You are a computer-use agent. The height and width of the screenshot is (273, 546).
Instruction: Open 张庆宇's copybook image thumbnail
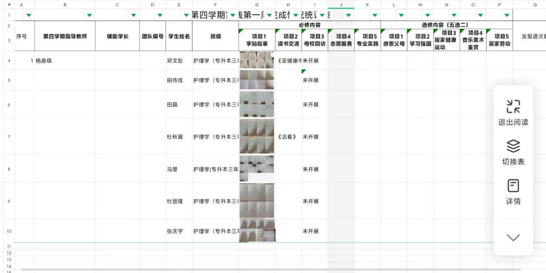point(256,231)
